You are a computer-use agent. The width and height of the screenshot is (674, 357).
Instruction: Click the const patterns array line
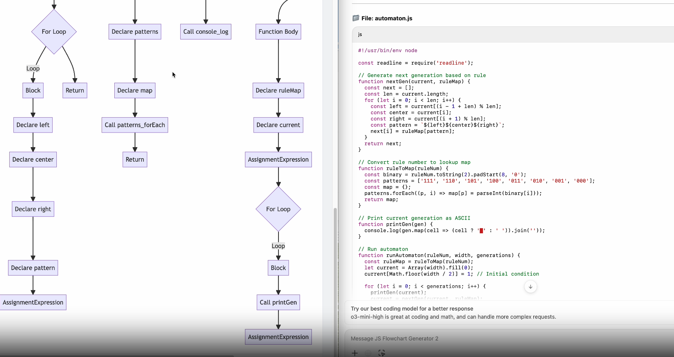point(480,181)
